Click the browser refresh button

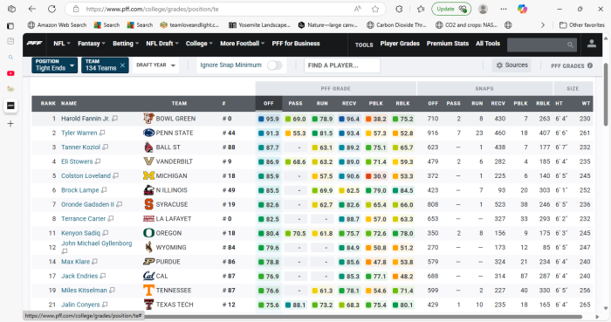pyautogui.click(x=51, y=9)
